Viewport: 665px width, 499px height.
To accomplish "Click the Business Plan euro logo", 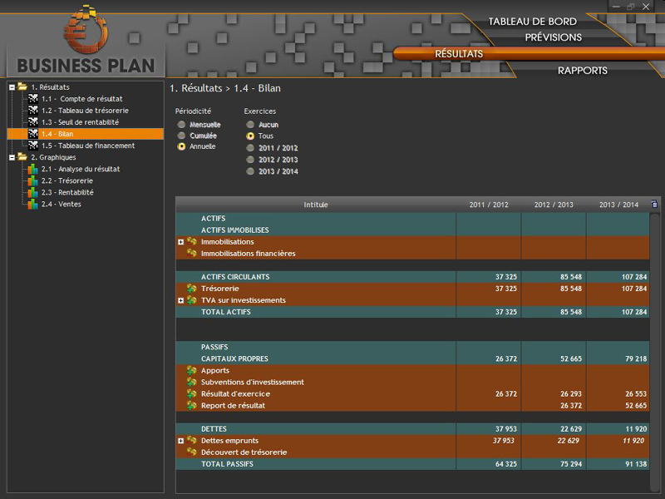I will (x=86, y=29).
